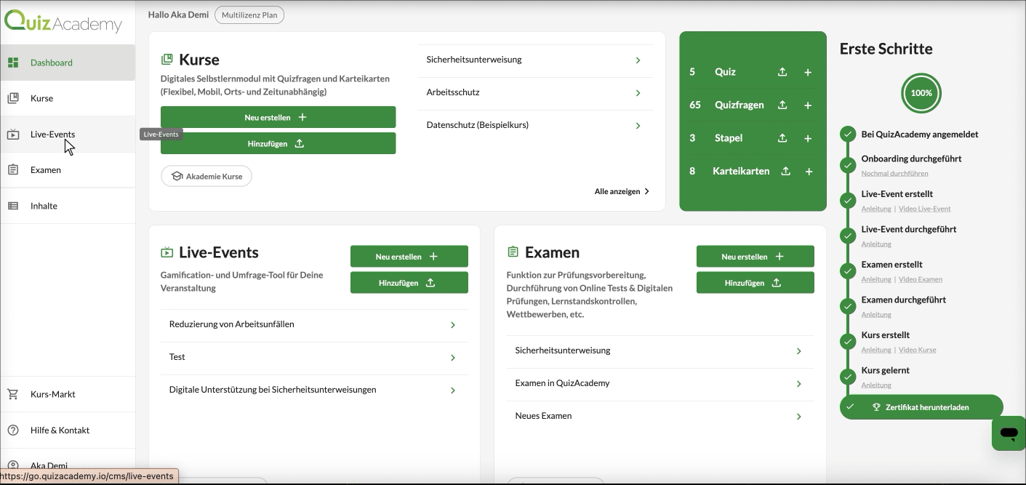Click Neu erstellen in Examen card

coord(756,257)
